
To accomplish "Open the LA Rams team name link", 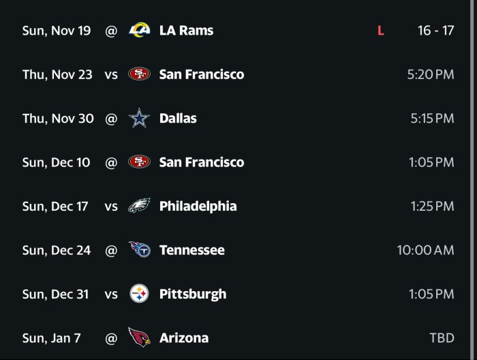I will (x=187, y=31).
